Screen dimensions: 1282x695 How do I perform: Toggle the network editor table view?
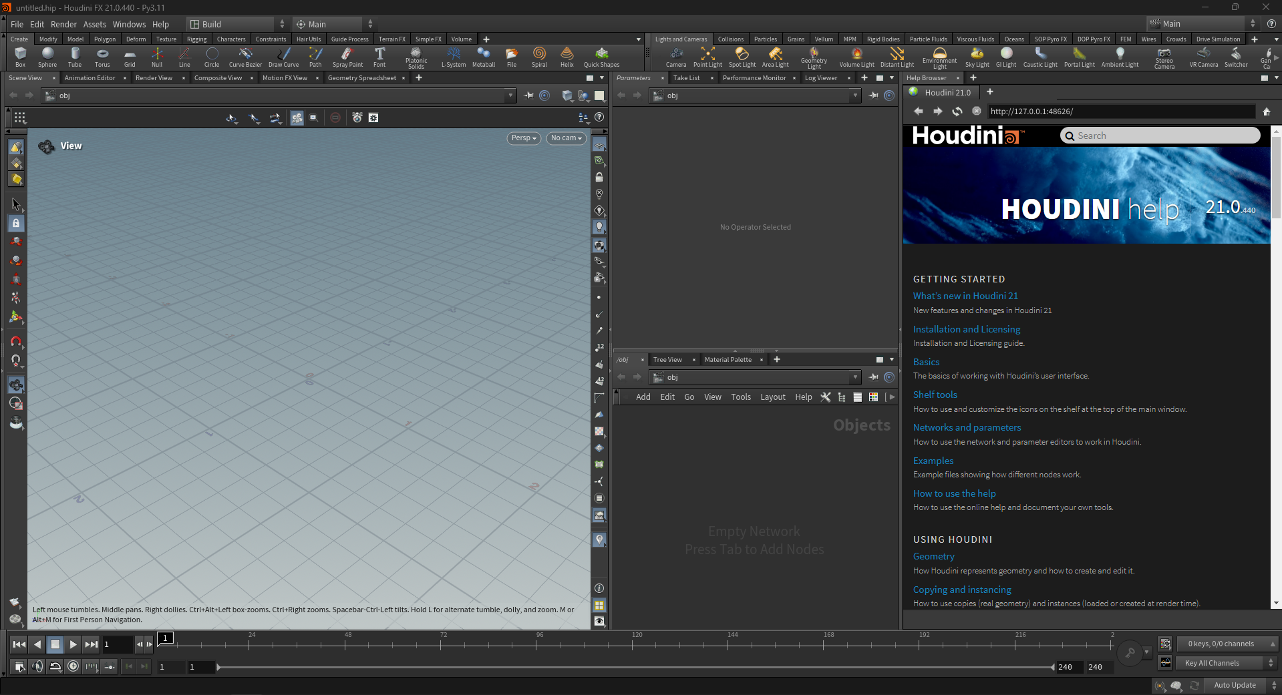coord(873,397)
